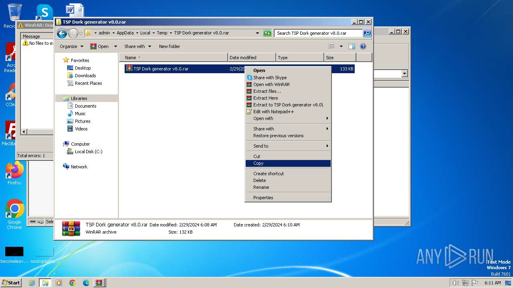Open Pictures library

click(82, 121)
